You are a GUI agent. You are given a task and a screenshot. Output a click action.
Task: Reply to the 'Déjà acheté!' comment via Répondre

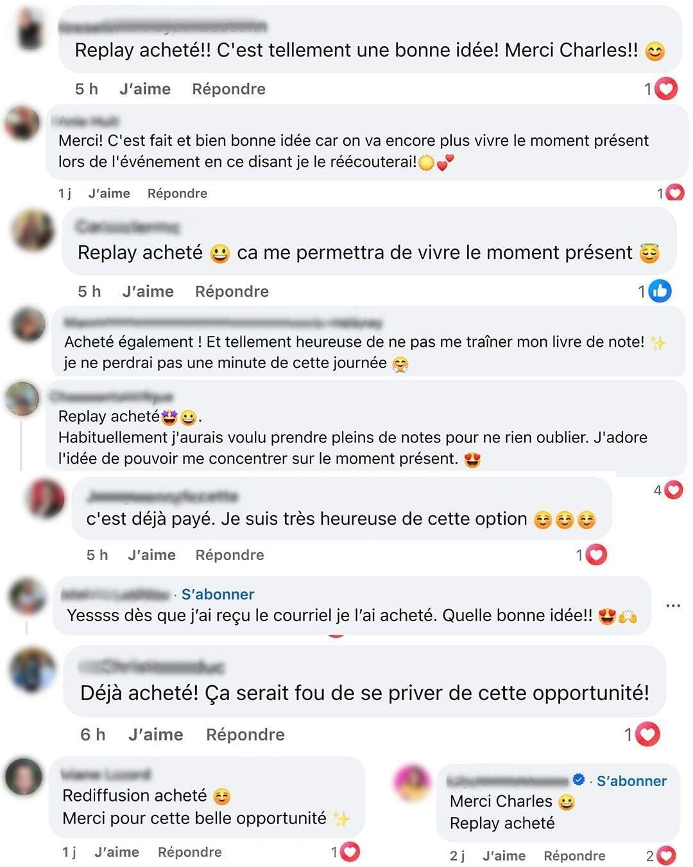point(245,734)
